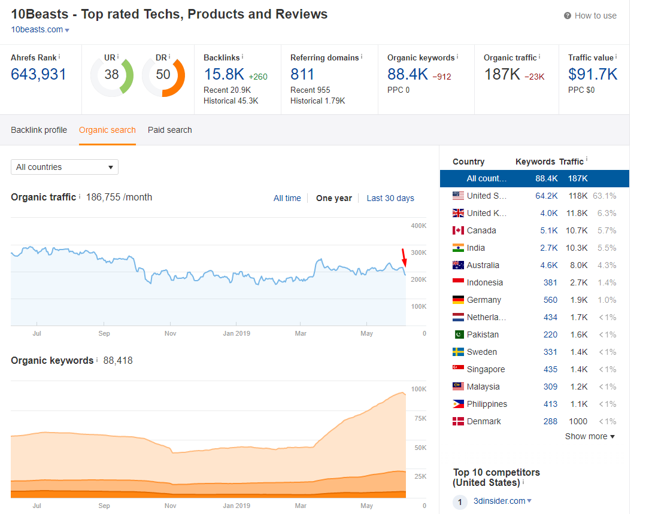
Task: Expand the 3dinsider.com dropdown arrow
Action: pos(529,501)
